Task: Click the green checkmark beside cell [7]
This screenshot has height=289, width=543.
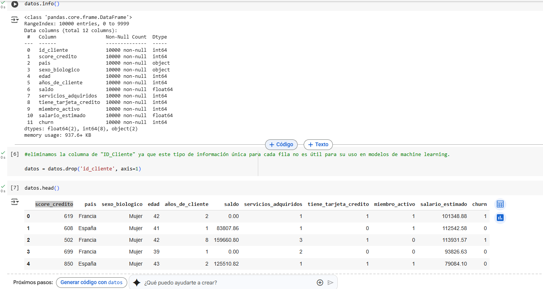Action: tap(3, 187)
